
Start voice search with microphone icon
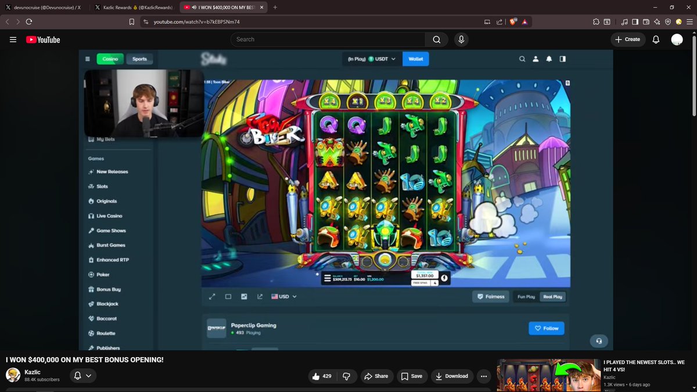click(x=461, y=39)
